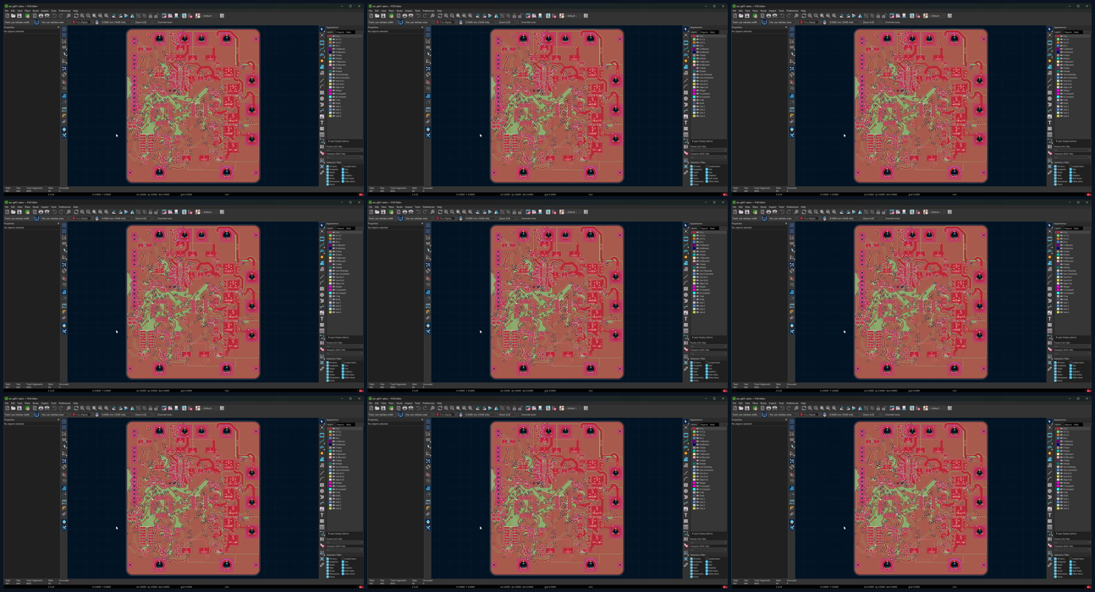The width and height of the screenshot is (1095, 592).
Task: Toggle Graphics filter in bottom-left window Selection Filter
Action: 347,567
